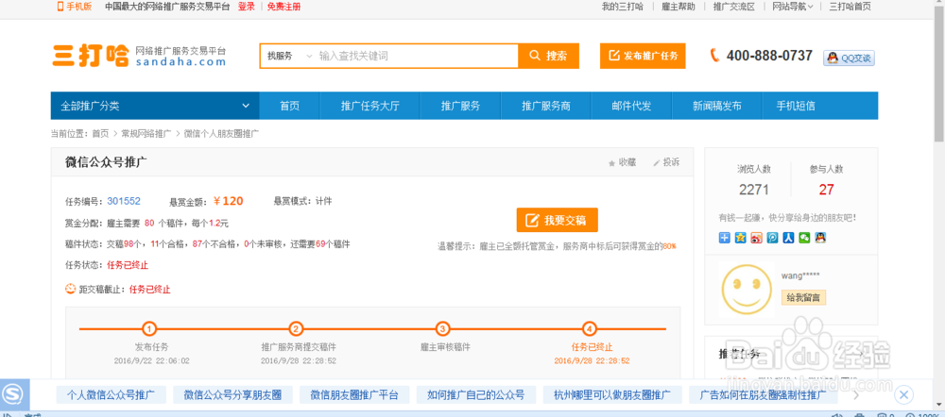Click the star icon next to 收藏
The height and width of the screenshot is (417, 945).
point(612,162)
